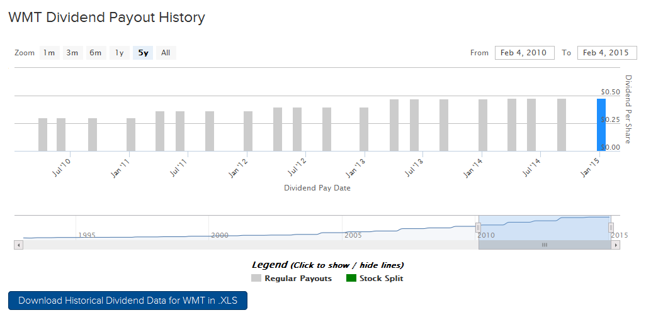This screenshot has width=646, height=315.
Task: Set zoom range to 3m
Action: (x=72, y=53)
